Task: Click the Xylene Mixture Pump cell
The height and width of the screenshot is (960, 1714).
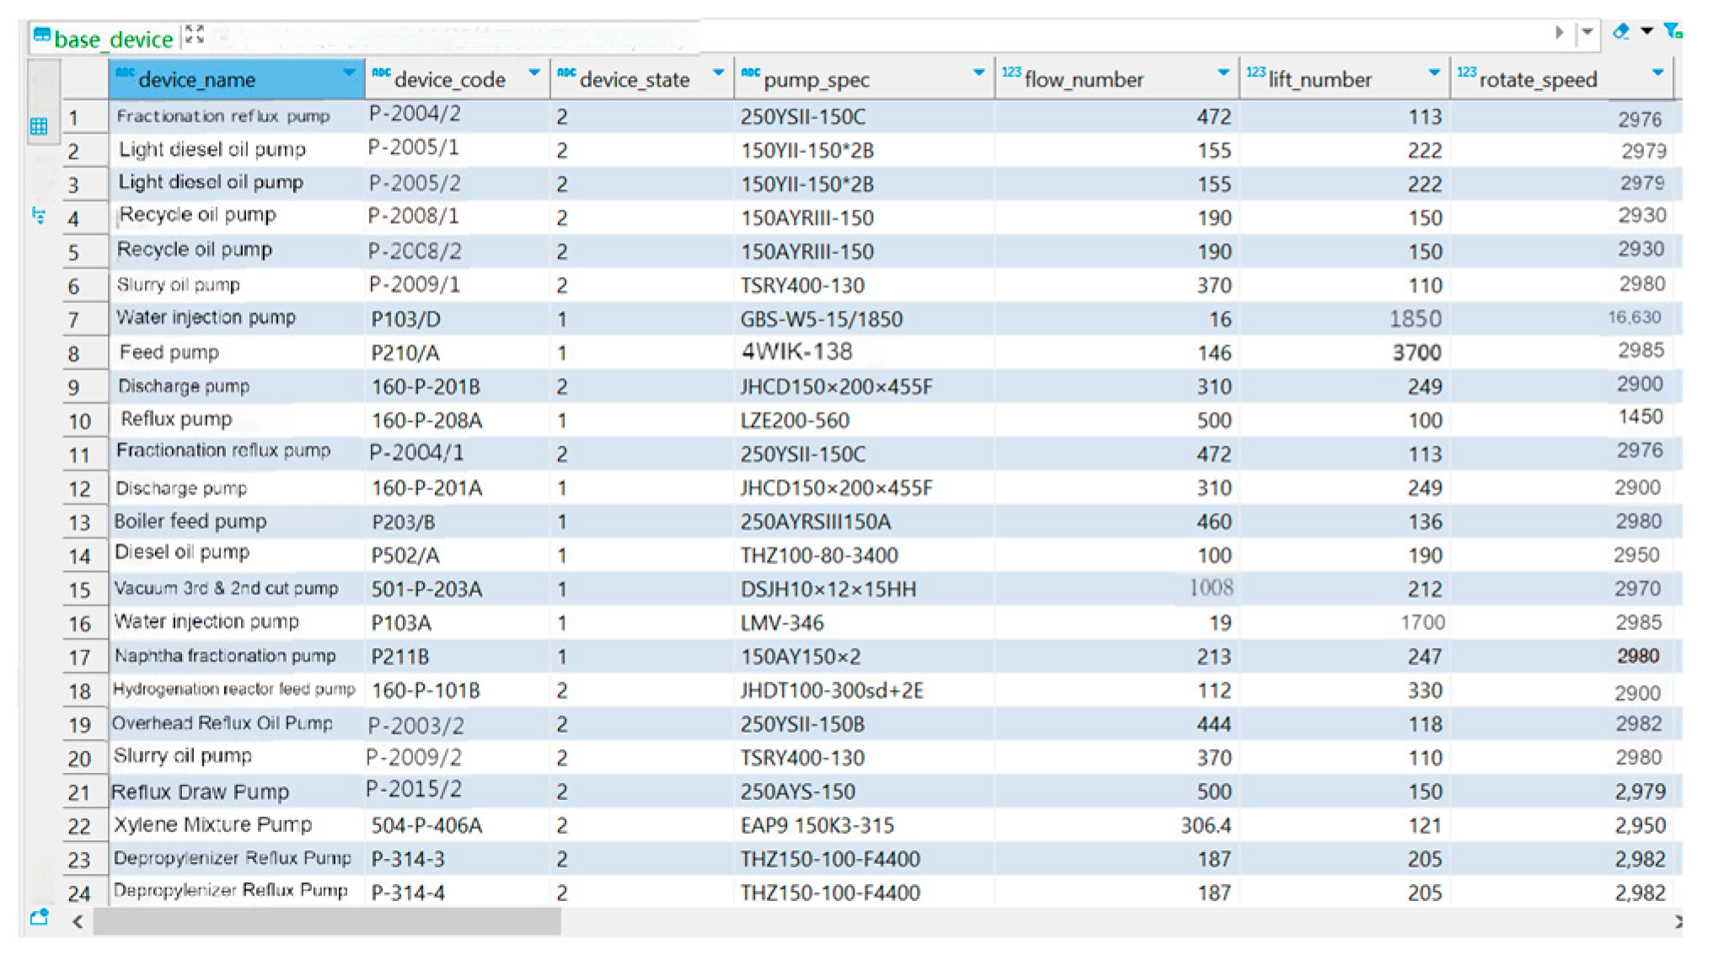Action: click(213, 824)
